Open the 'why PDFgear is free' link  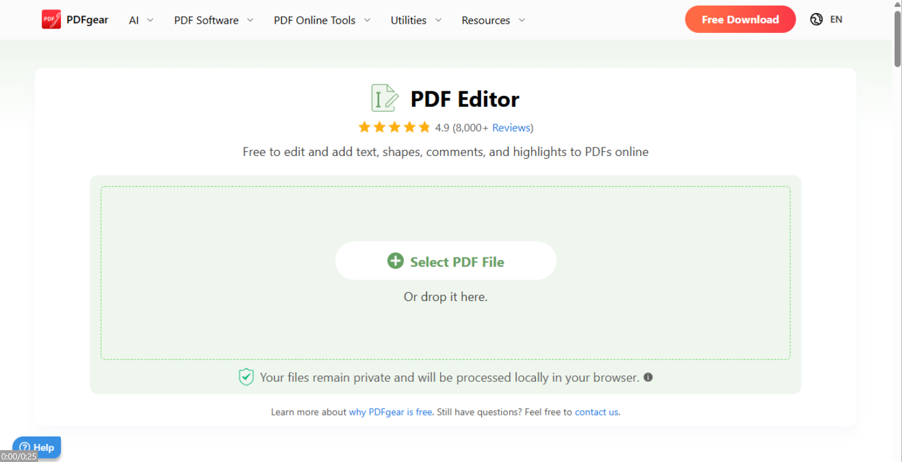(x=390, y=412)
